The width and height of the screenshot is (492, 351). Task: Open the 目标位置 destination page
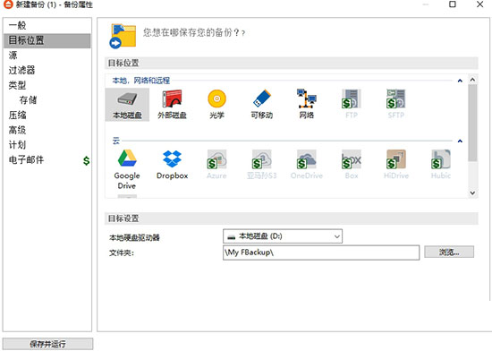click(47, 40)
